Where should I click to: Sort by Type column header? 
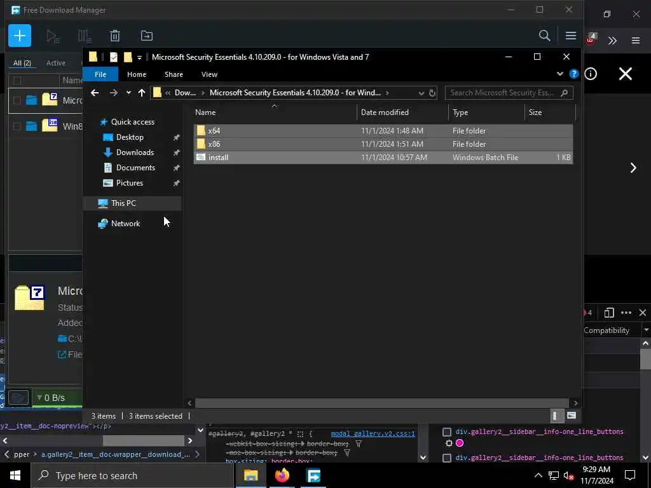pos(486,112)
